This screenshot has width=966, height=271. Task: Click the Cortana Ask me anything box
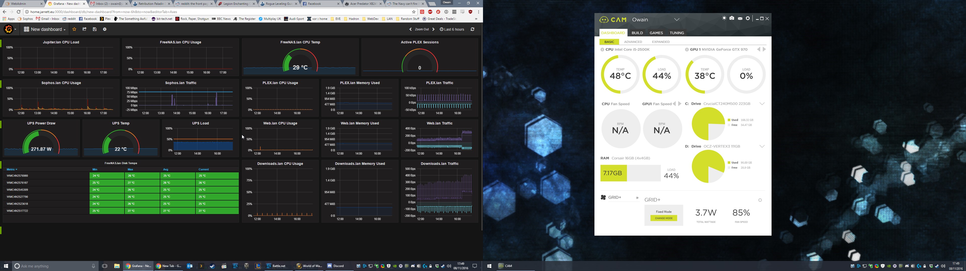pos(55,266)
